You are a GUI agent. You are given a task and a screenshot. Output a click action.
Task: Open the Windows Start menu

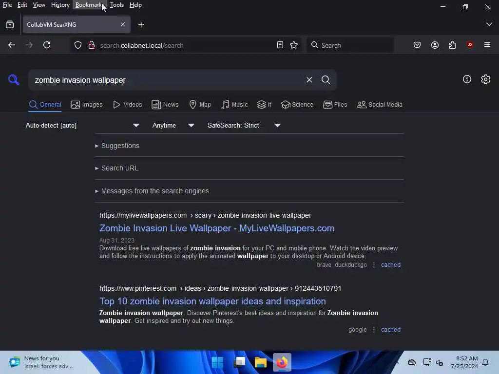[217, 362]
